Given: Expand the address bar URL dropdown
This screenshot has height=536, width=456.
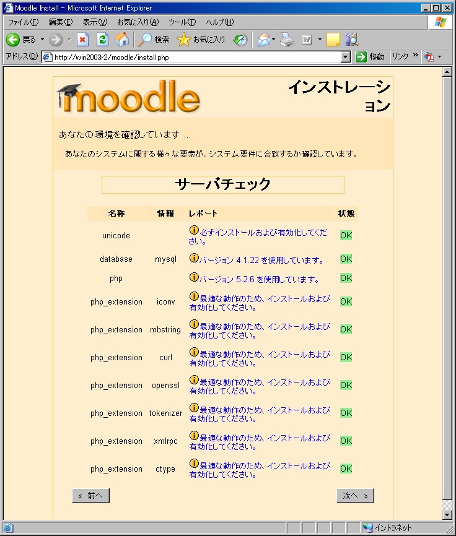Looking at the screenshot, I should pos(346,57).
